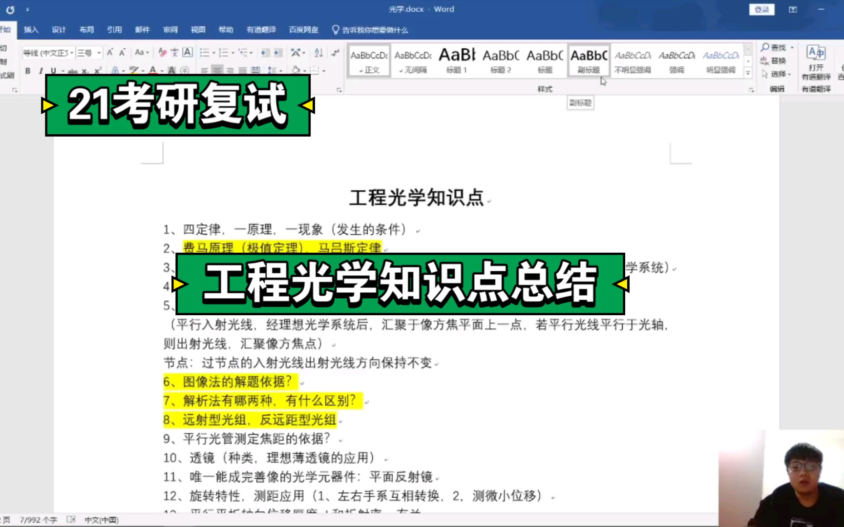Expand the bullet list options
Screen dimensions: 844x527
214,53
